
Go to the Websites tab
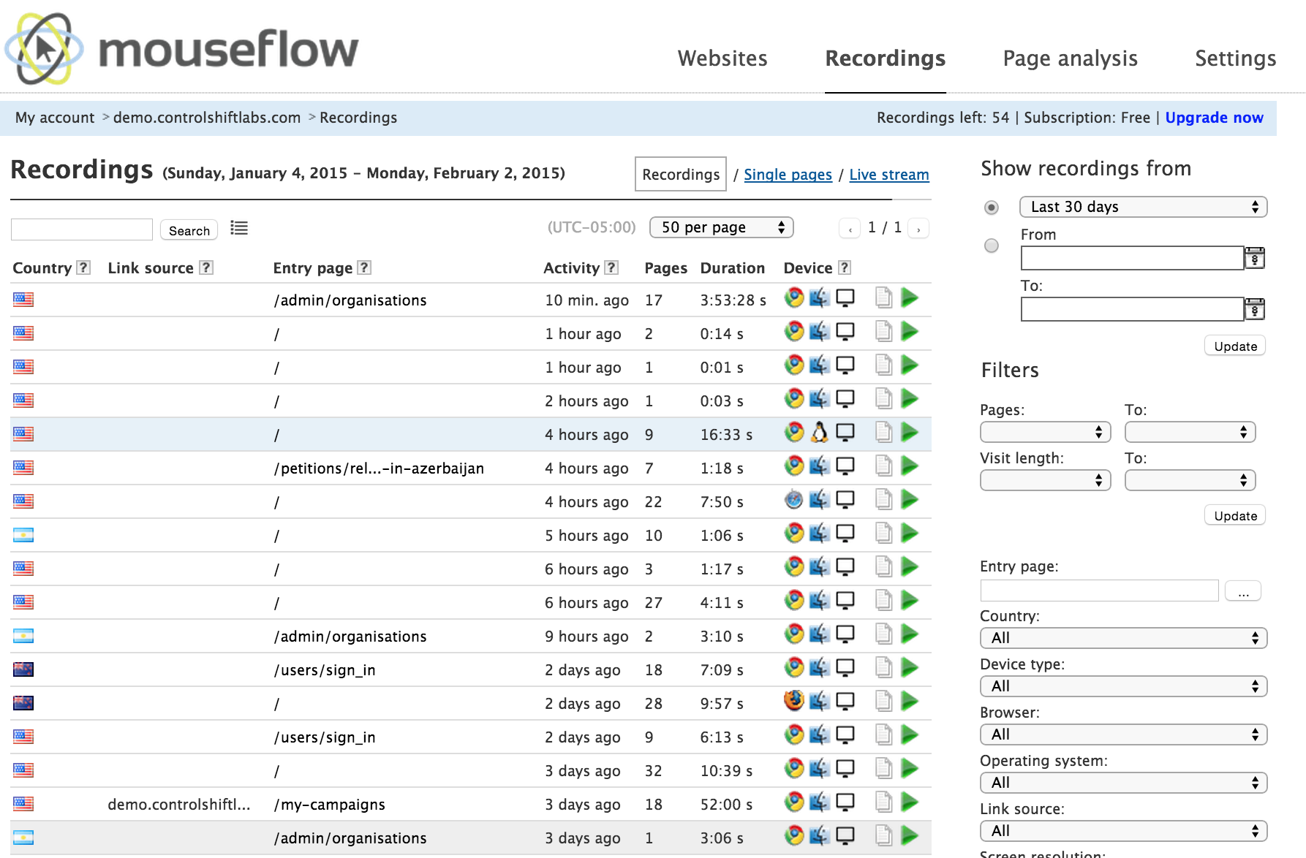[x=722, y=58]
